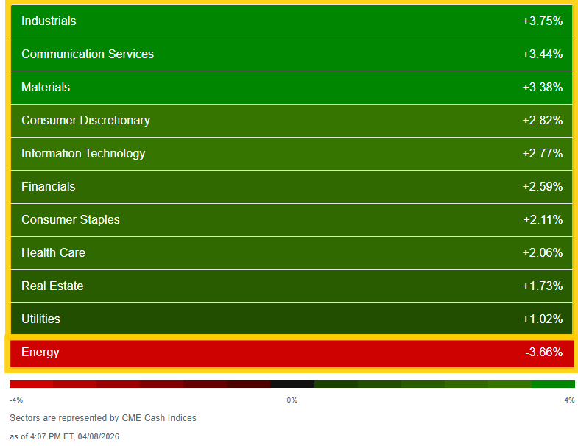This screenshot has width=578, height=446.
Task: Click the -3.66% Energy value
Action: coord(543,353)
